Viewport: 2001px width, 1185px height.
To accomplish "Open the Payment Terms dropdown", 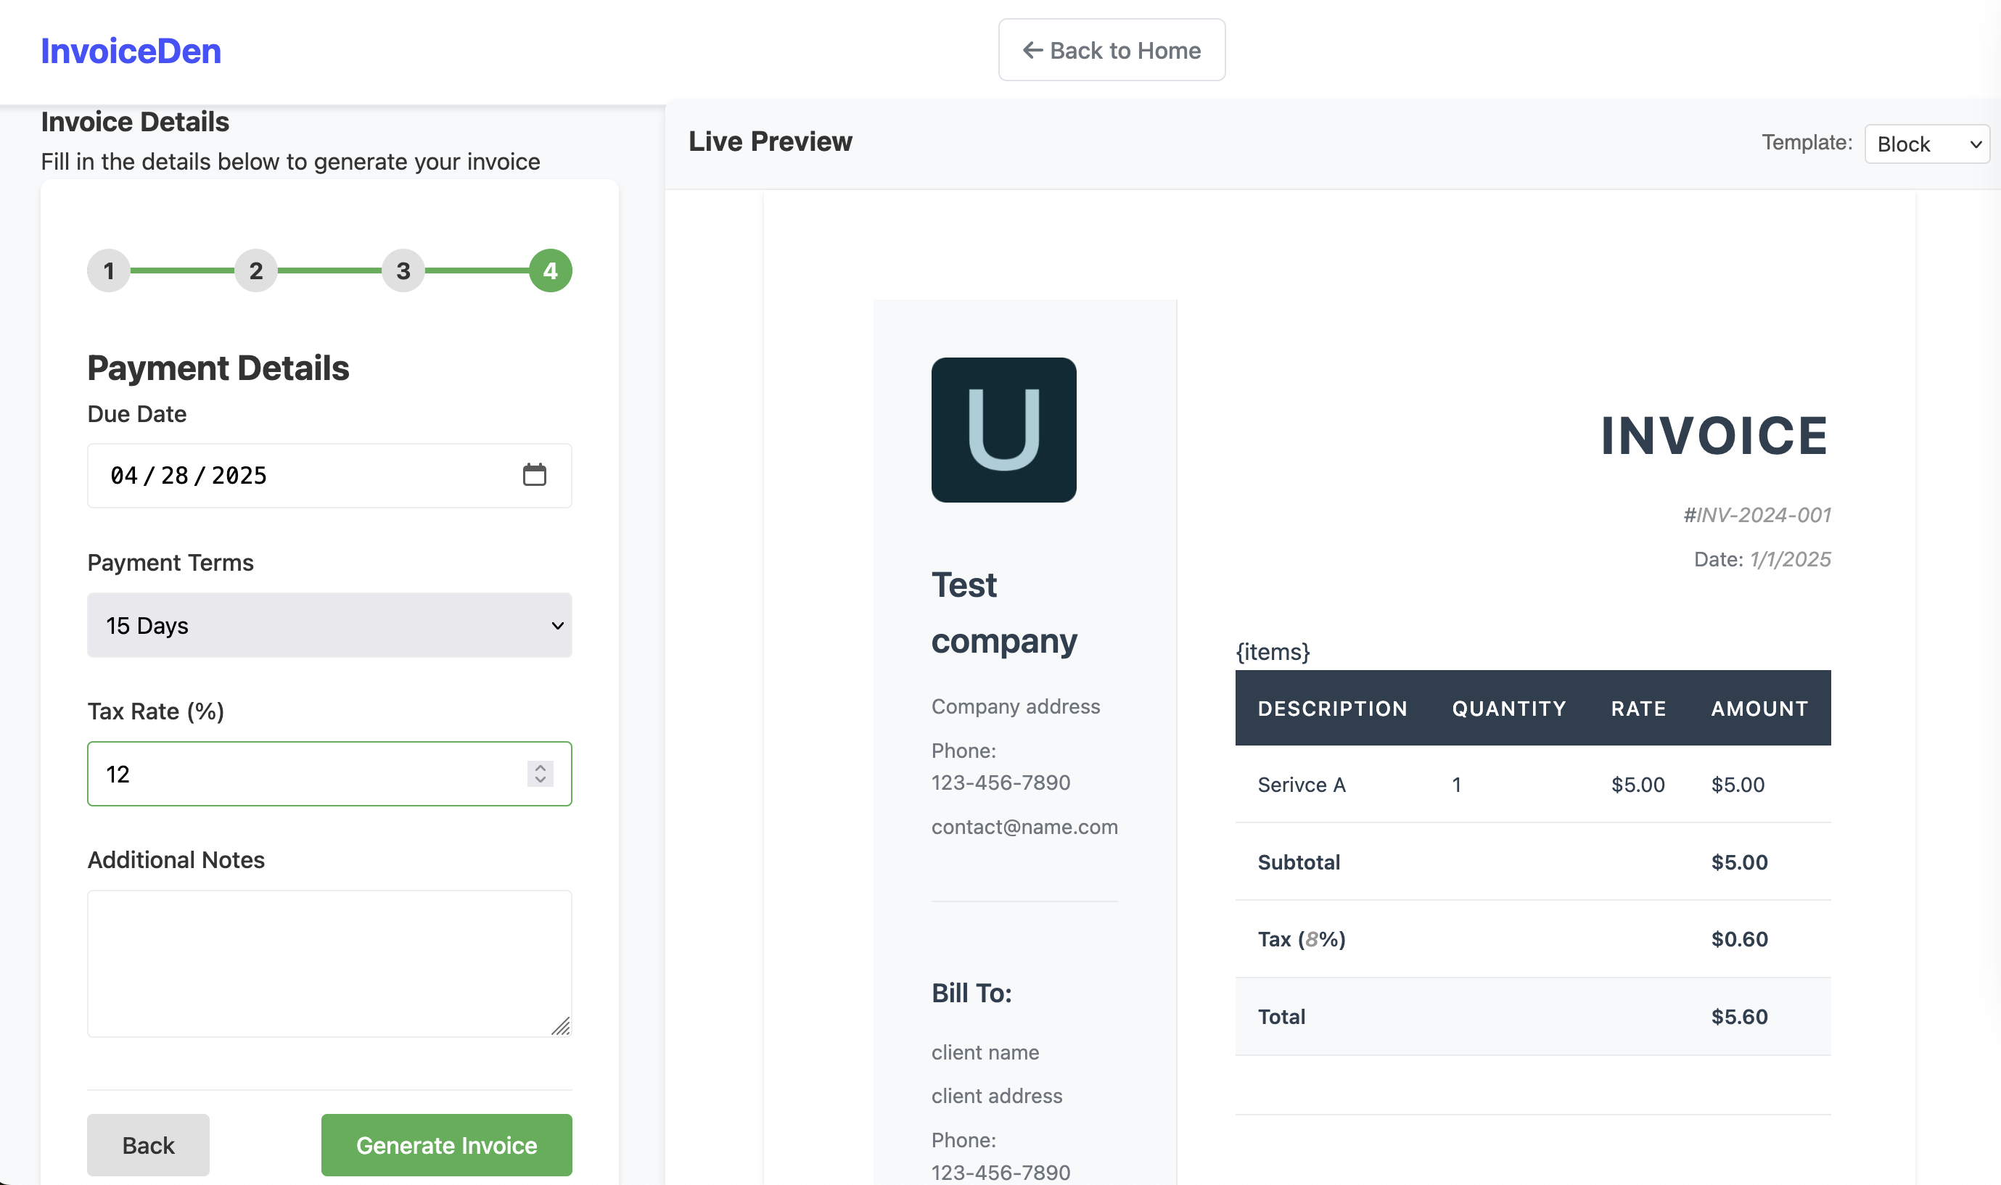I will coord(329,626).
